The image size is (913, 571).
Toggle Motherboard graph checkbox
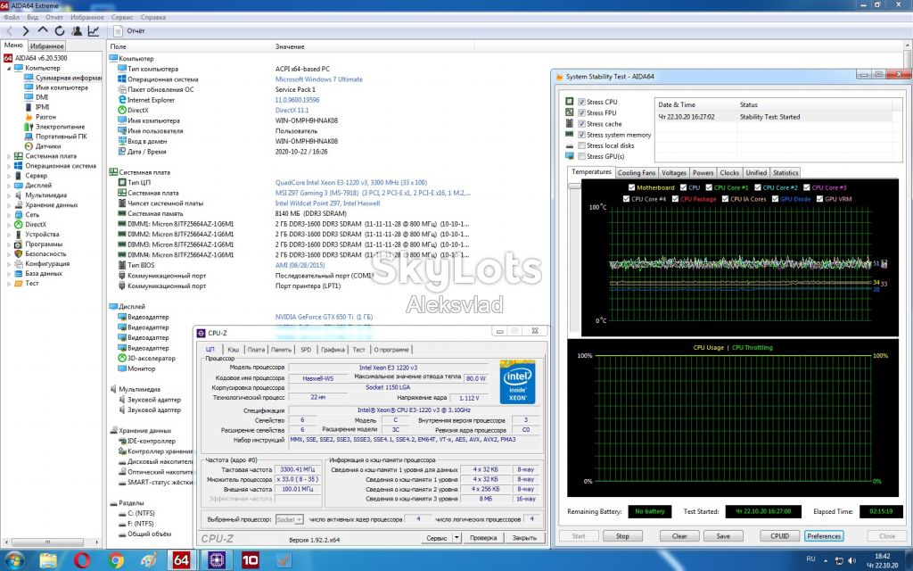(632, 187)
